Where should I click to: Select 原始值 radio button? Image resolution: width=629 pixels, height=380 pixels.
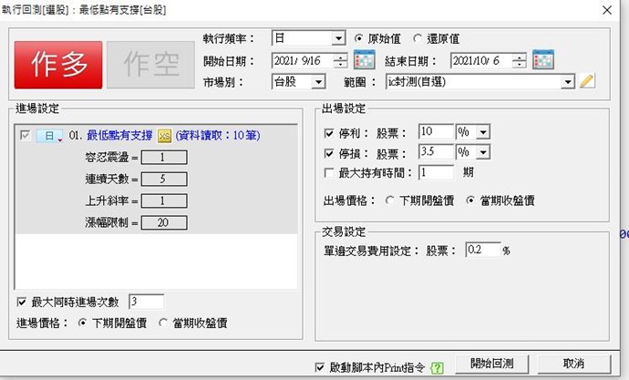tap(358, 38)
